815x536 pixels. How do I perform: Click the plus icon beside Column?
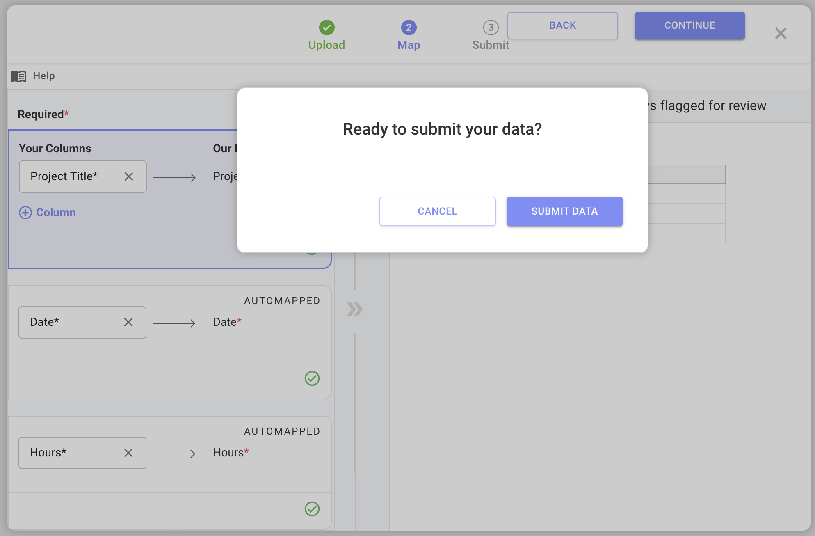[25, 213]
